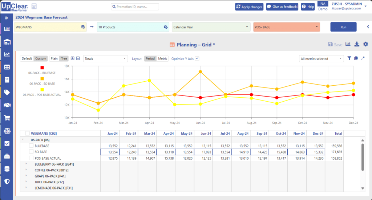Image resolution: width=372 pixels, height=200 pixels.
Task: Click the chart view icon next to Save
Action: (x=348, y=44)
